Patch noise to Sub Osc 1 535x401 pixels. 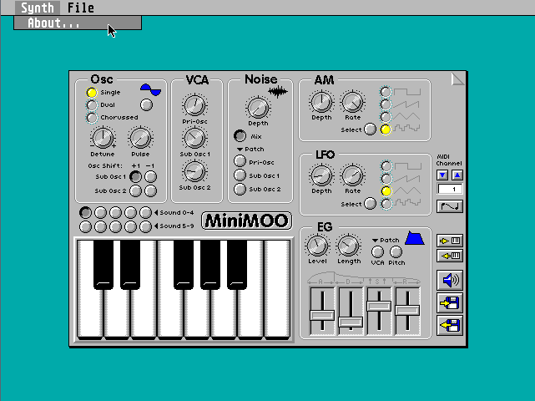(x=240, y=175)
